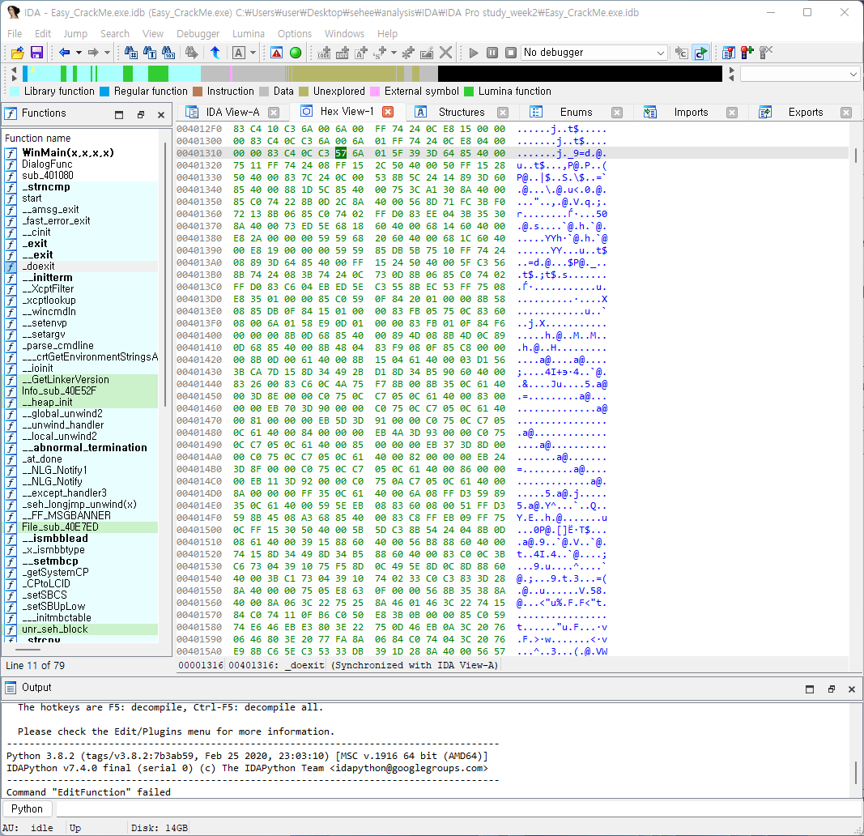Select WinMain(x,x,x,x) in Functions list
This screenshot has height=836, width=864.
pyautogui.click(x=68, y=152)
